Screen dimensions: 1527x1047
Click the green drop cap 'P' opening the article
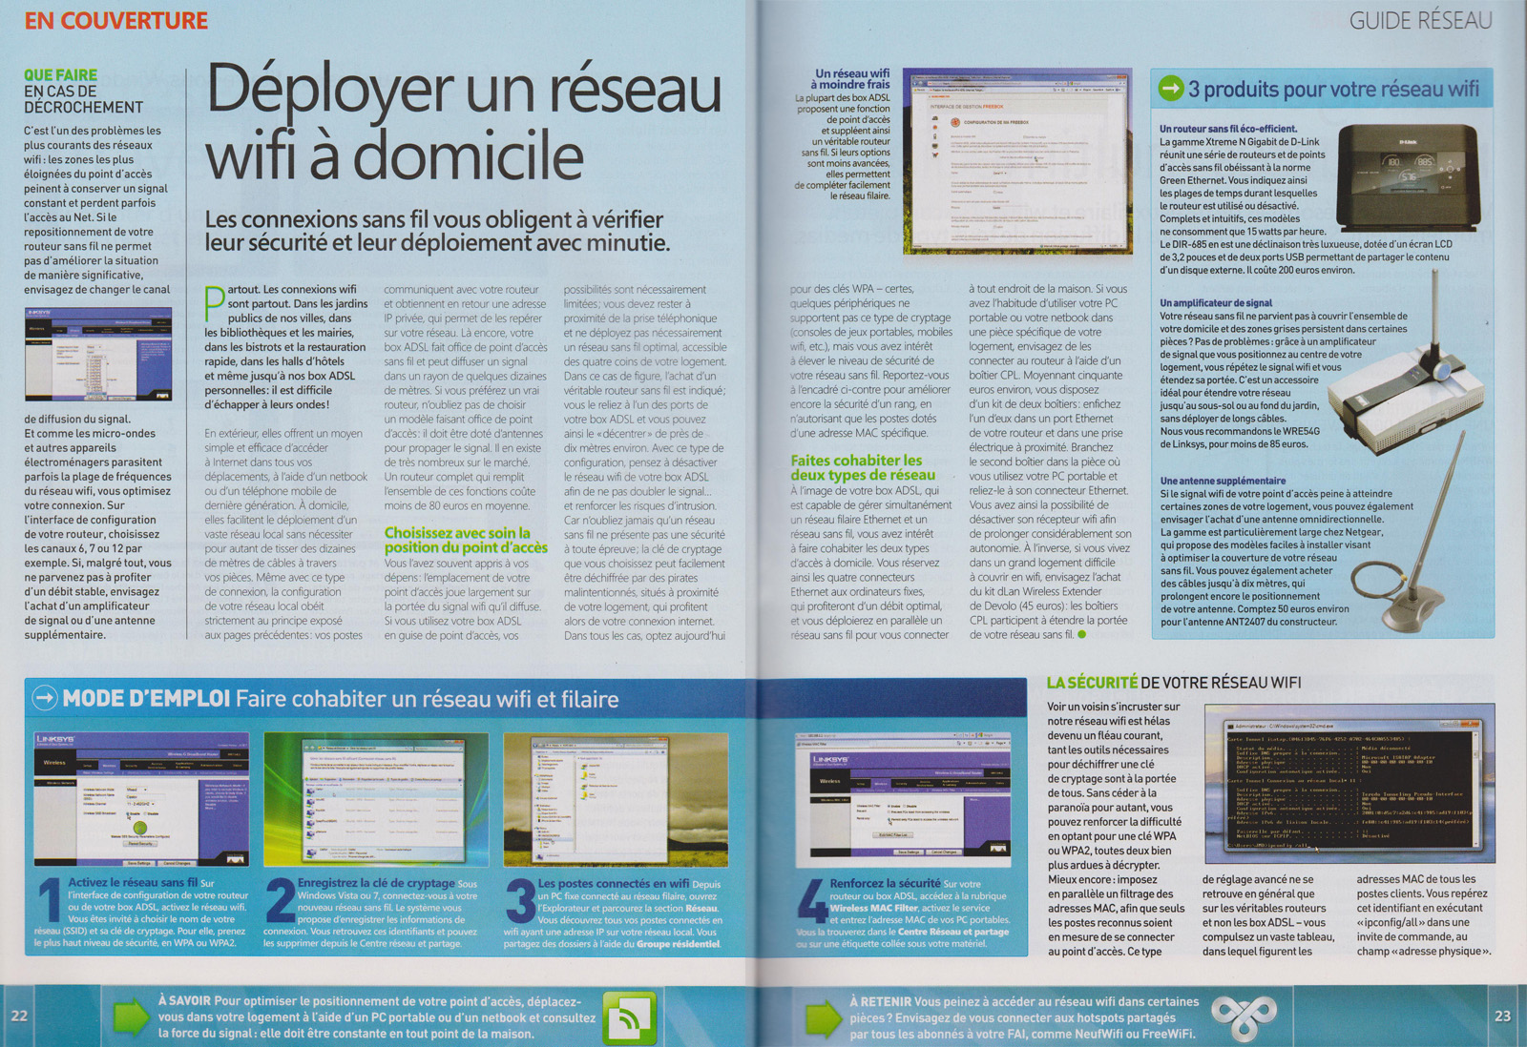click(x=215, y=302)
